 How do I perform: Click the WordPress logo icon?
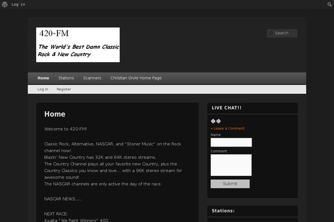[x=4, y=4]
